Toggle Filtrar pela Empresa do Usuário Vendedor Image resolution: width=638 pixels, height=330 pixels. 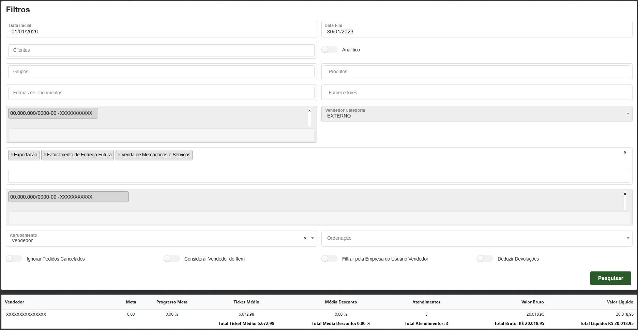pos(329,259)
